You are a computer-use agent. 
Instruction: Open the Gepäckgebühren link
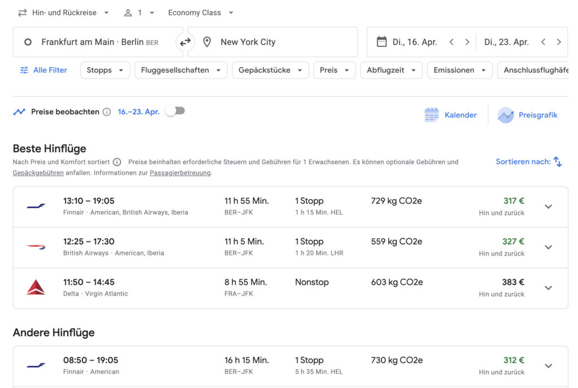pos(38,173)
